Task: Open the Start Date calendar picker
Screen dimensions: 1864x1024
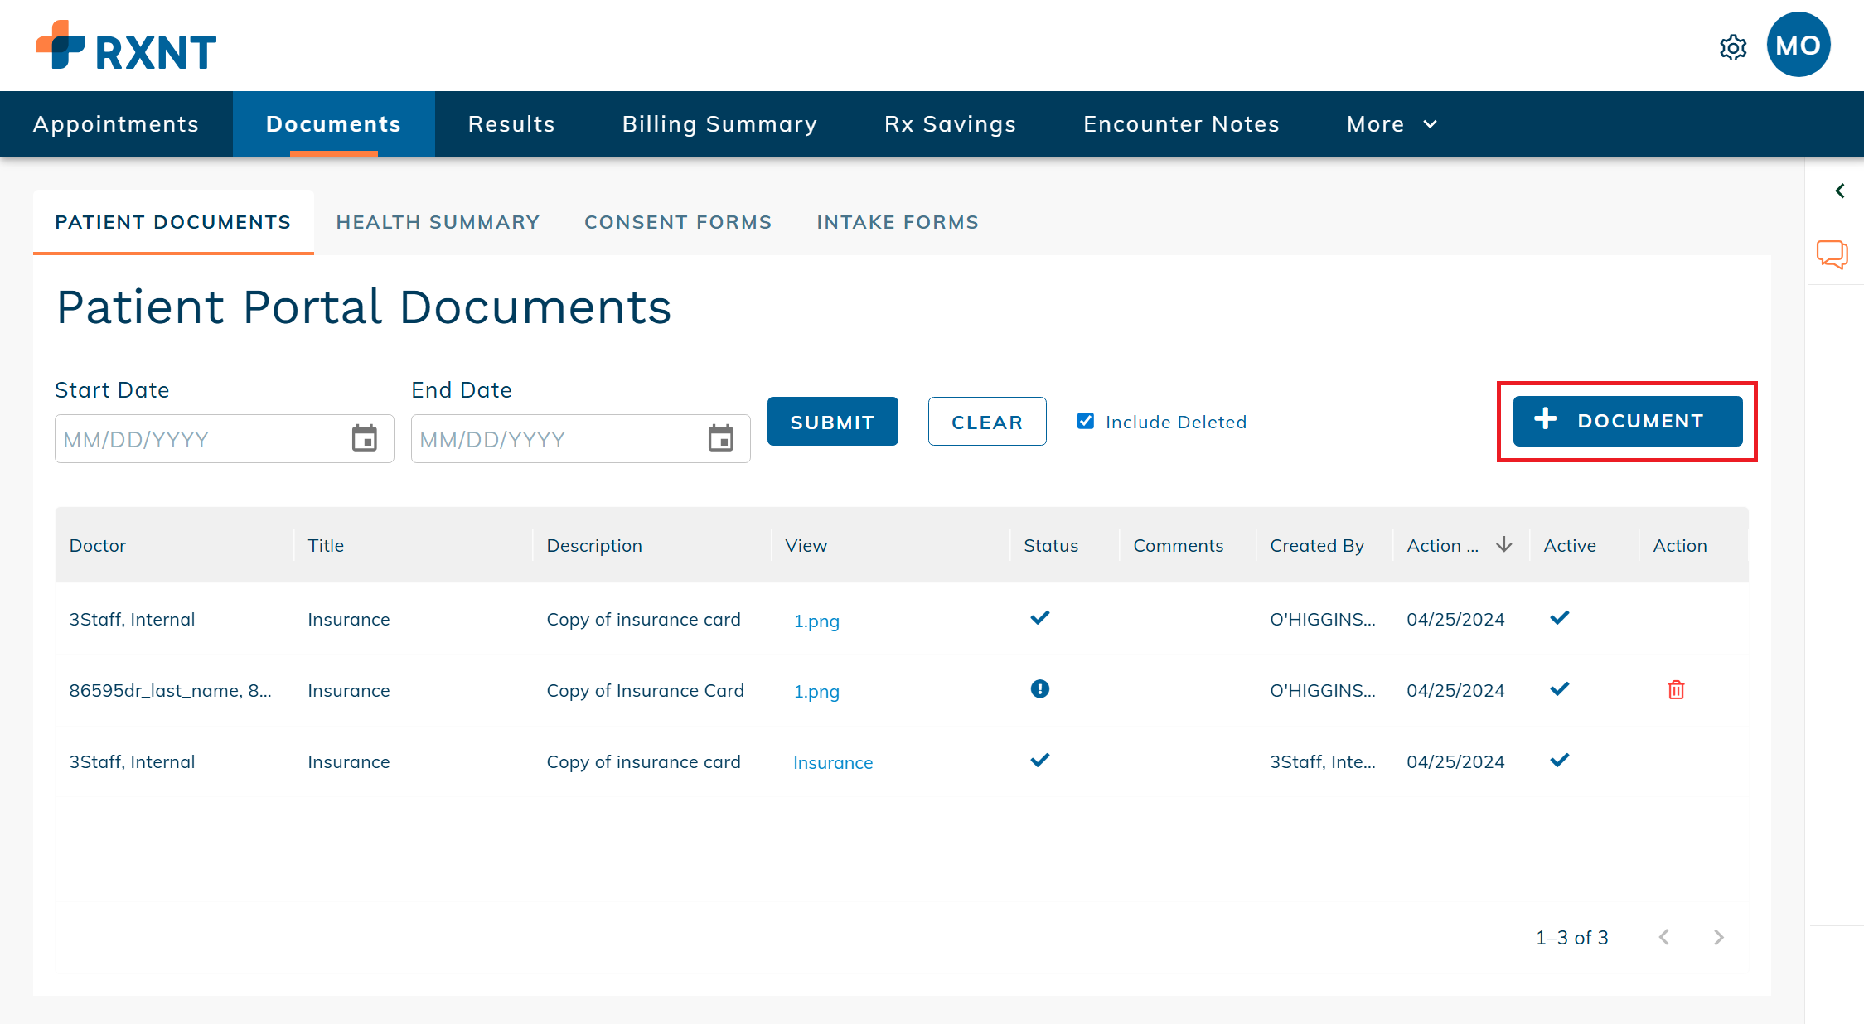Action: (x=364, y=438)
